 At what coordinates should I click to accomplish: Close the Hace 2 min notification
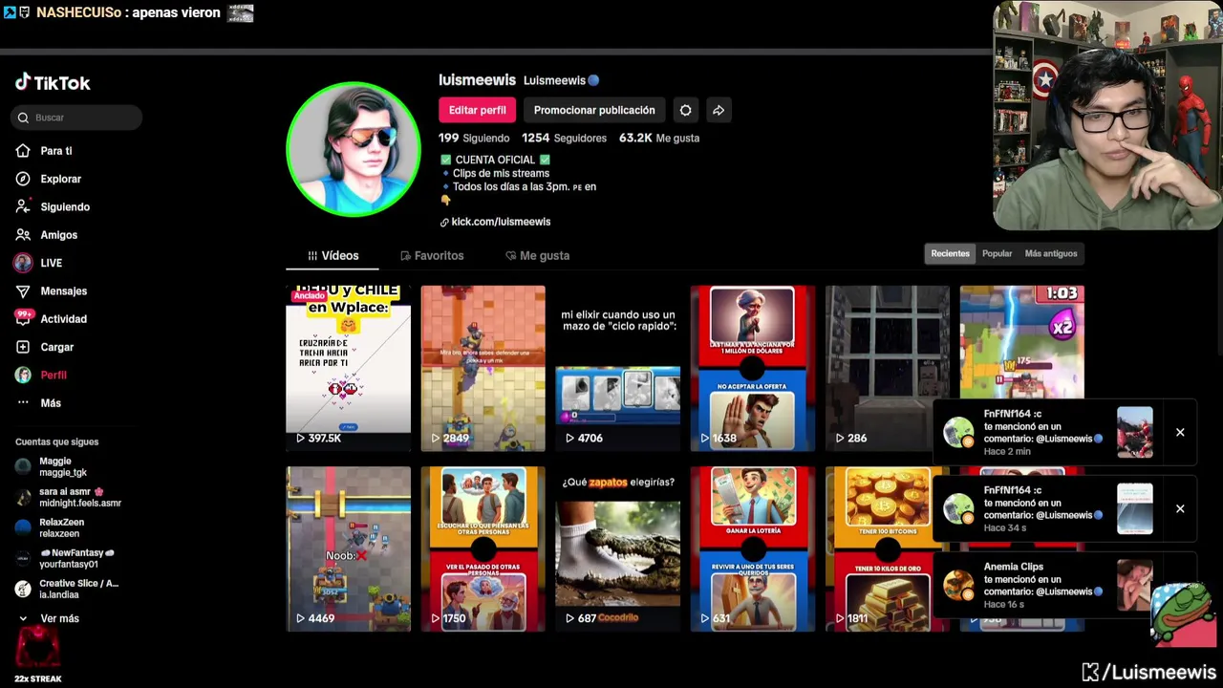tap(1180, 433)
